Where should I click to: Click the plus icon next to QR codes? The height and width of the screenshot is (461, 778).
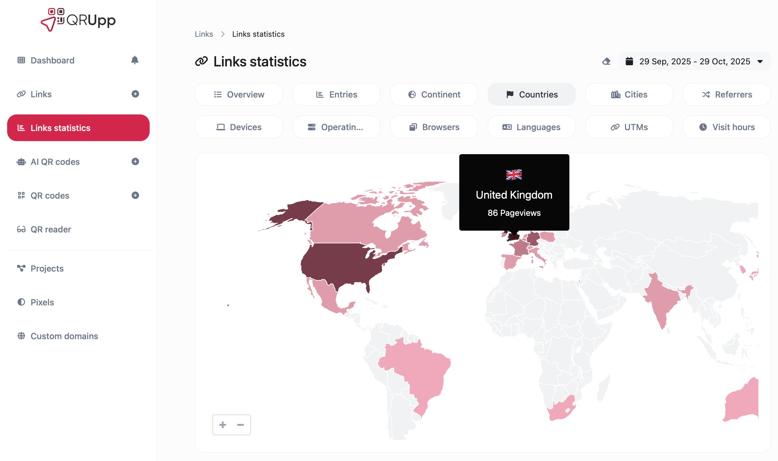point(135,195)
